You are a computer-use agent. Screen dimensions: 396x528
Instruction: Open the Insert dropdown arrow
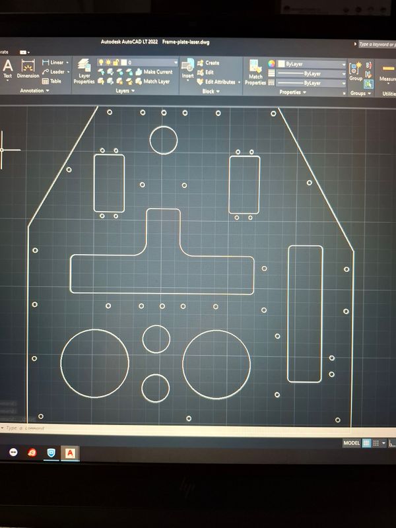coord(187,81)
